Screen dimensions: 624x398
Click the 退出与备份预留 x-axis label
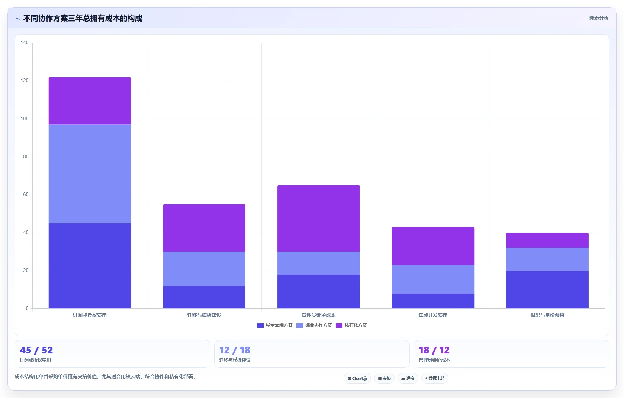[x=547, y=315]
